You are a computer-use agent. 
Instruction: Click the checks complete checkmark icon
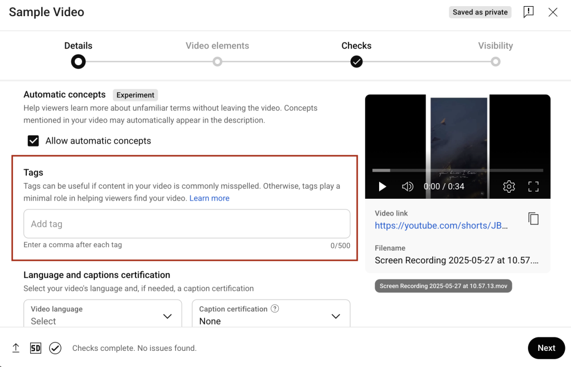(55, 348)
